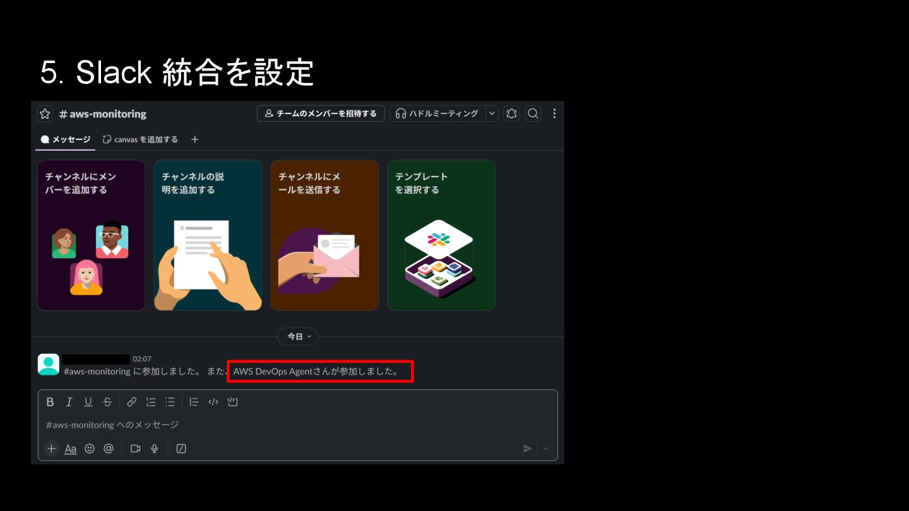Select canvas を追加する tab
909x511 pixels.
pos(140,139)
